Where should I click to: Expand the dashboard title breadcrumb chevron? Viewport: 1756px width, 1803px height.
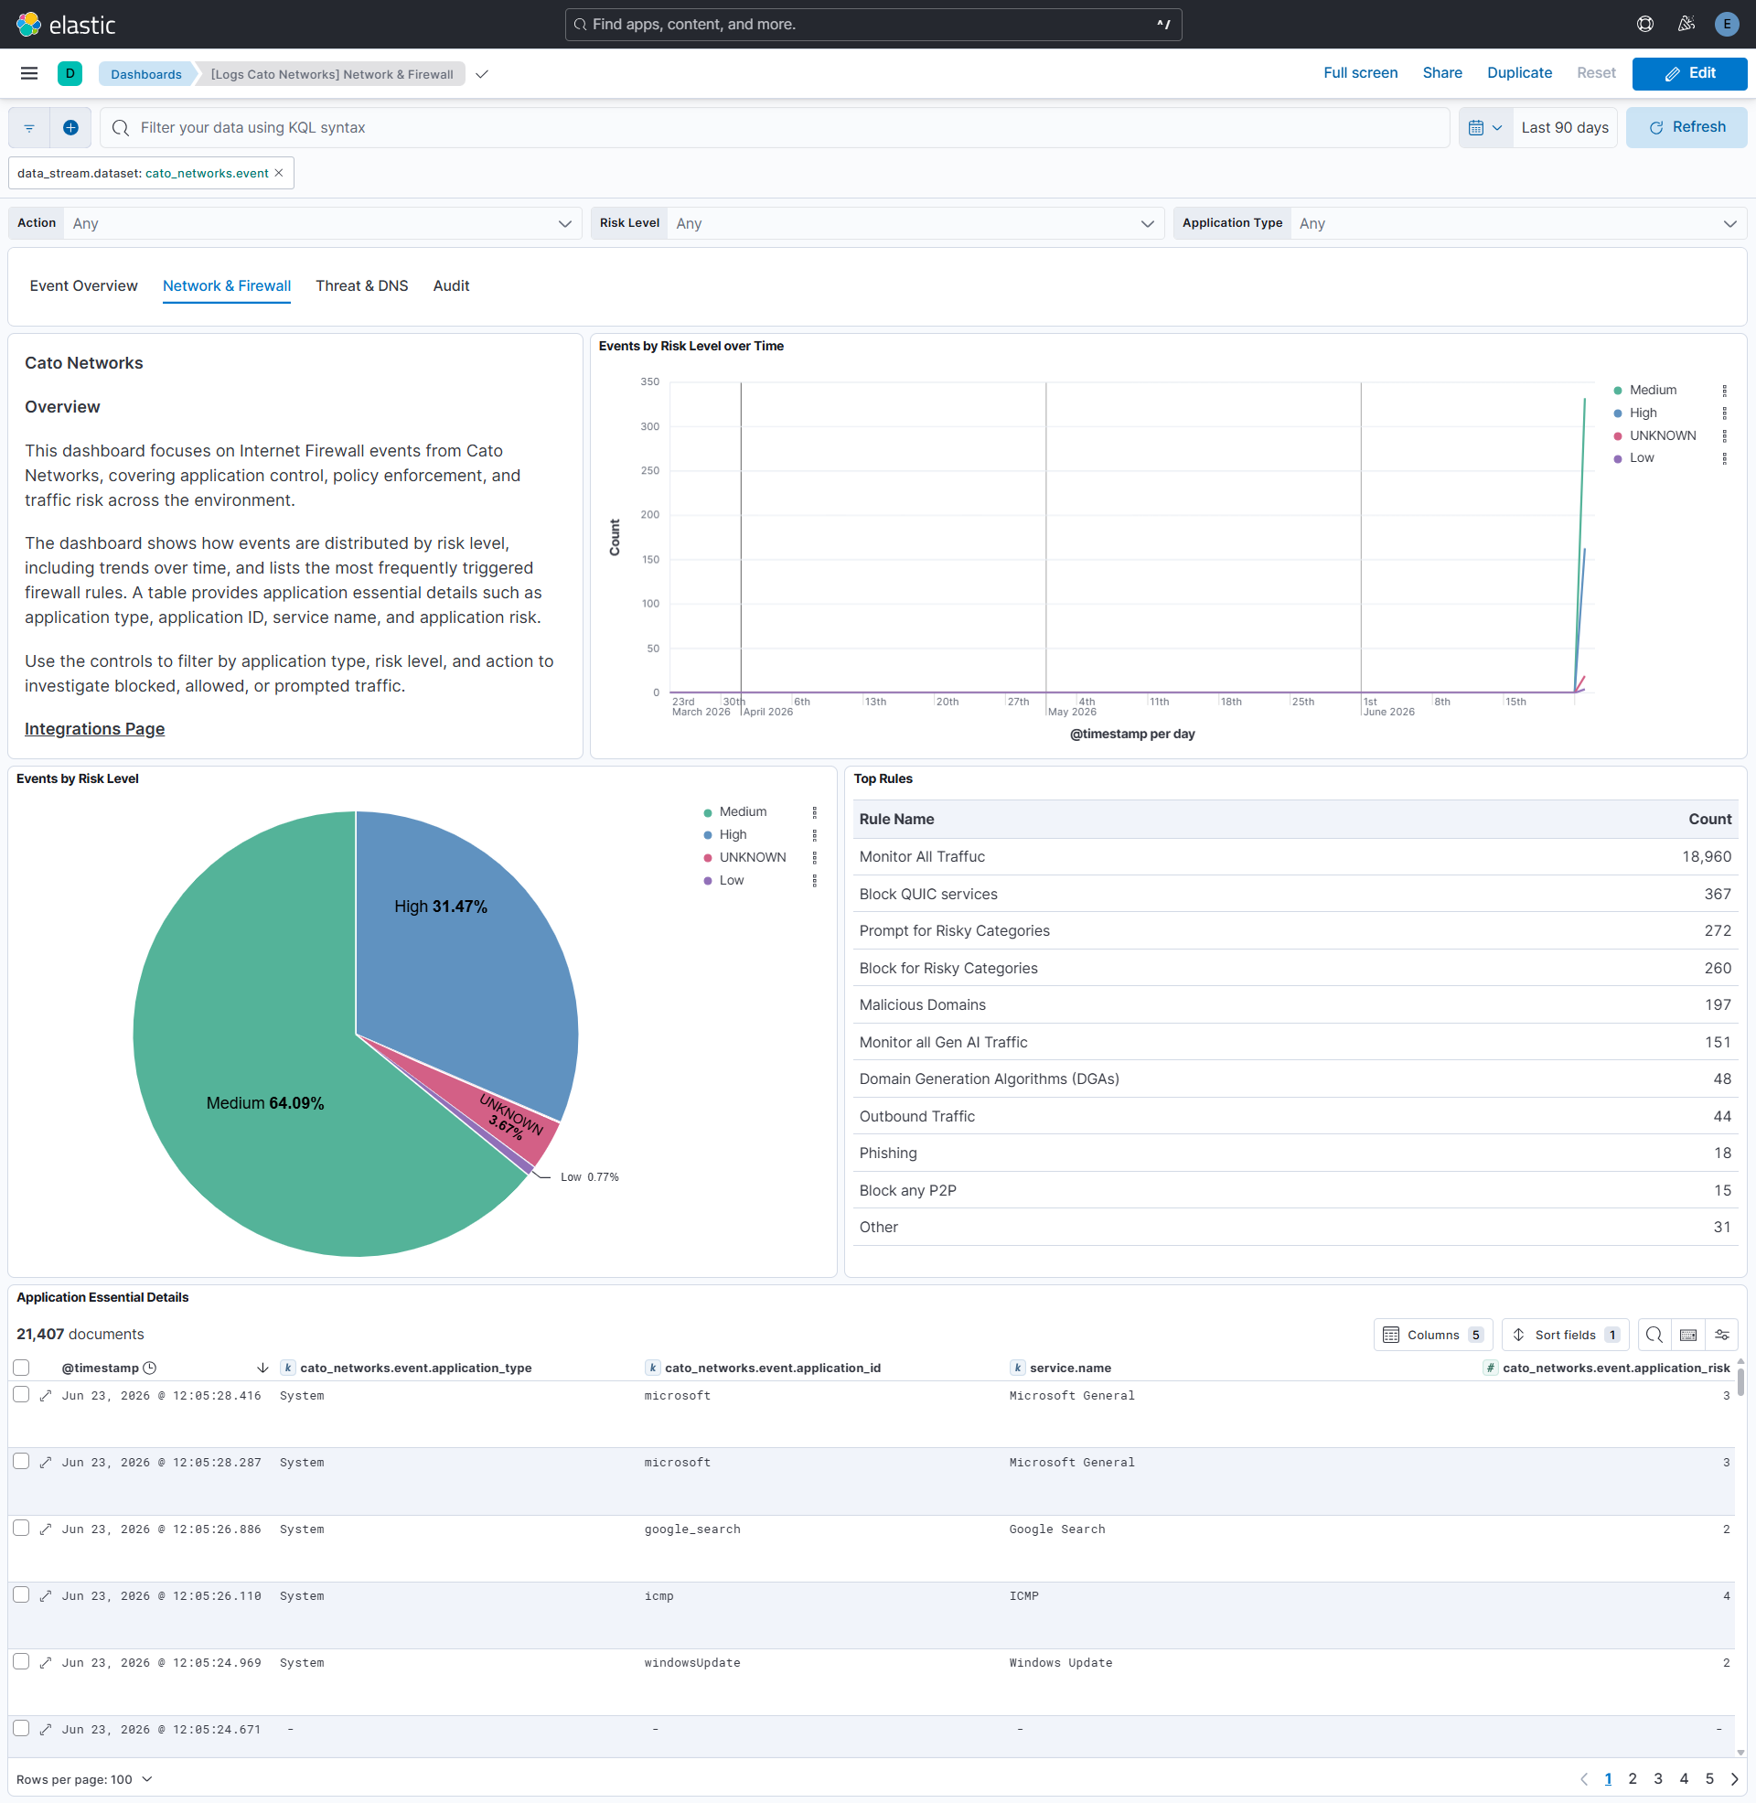(x=481, y=75)
